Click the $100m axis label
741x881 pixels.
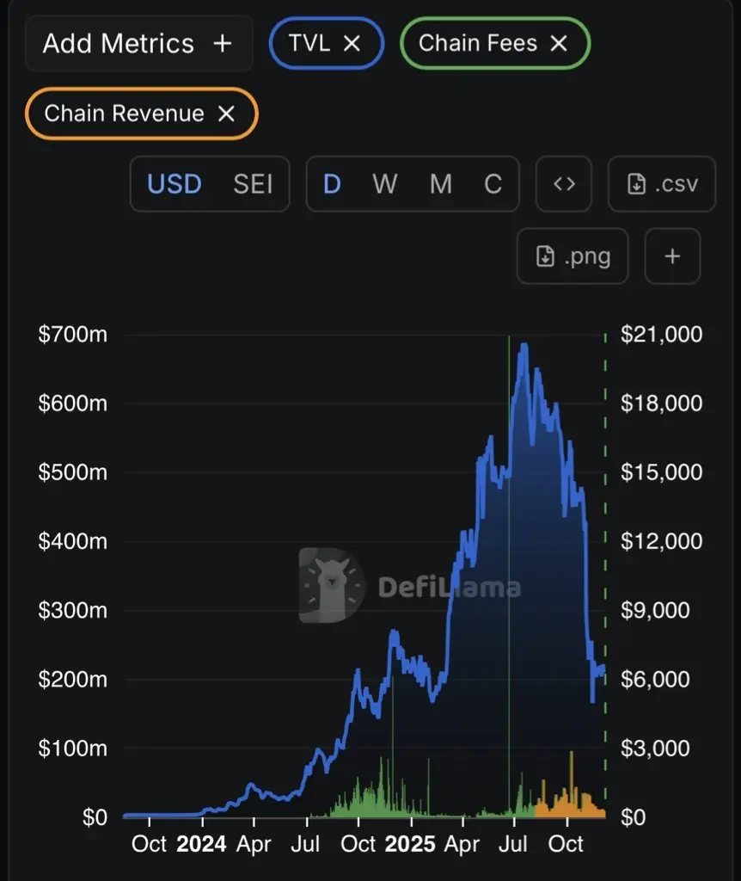(x=72, y=749)
